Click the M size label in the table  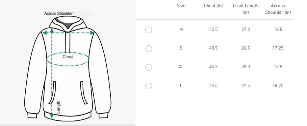(181, 29)
